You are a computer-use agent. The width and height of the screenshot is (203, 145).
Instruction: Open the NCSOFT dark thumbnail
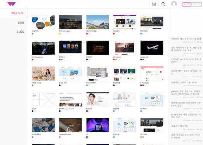97,48
